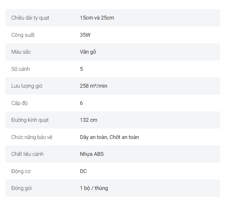Select the blade count value '5'
This screenshot has width=235, height=197.
81,69
